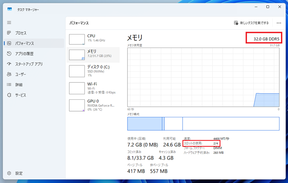This screenshot has width=288, height=183.
Task: Click the 417 MB paged pool value
Action: tap(136, 171)
